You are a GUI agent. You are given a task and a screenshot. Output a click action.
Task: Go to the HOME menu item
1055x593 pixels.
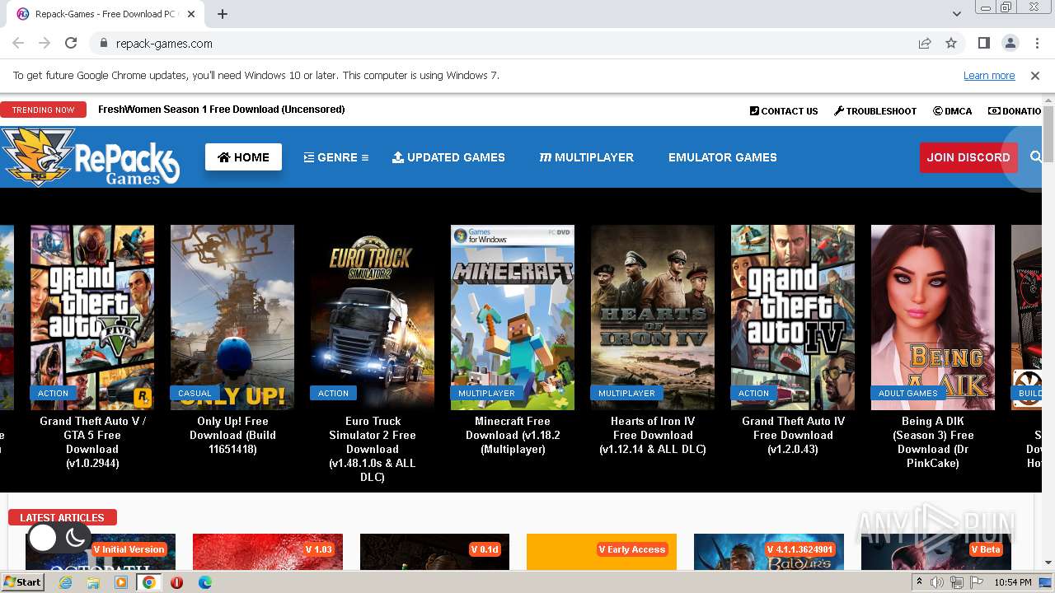243,157
